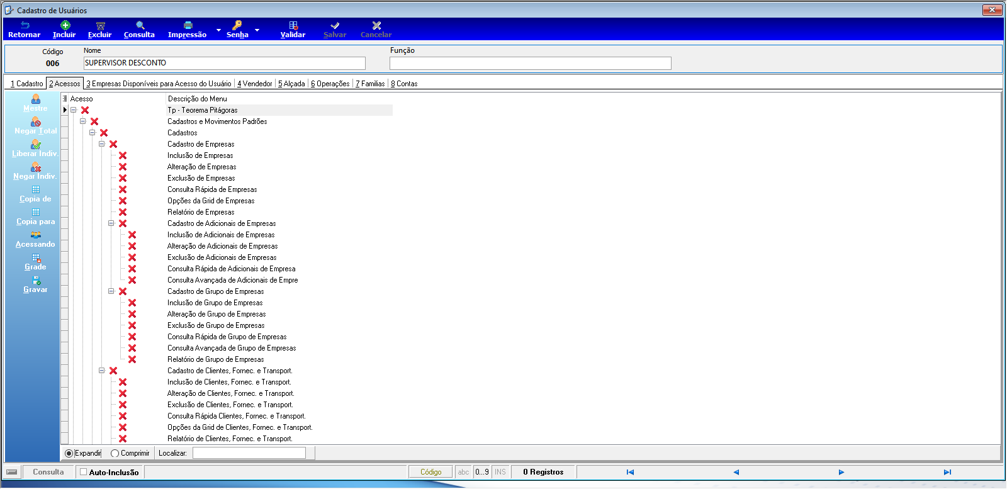Click the Nome input field
This screenshot has width=1007, height=489.
[x=224, y=63]
